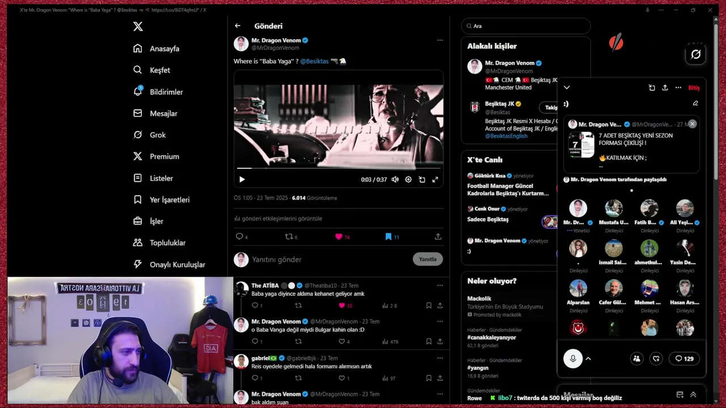Pop out the Space window icon
726x408 pixels.
pos(652,88)
